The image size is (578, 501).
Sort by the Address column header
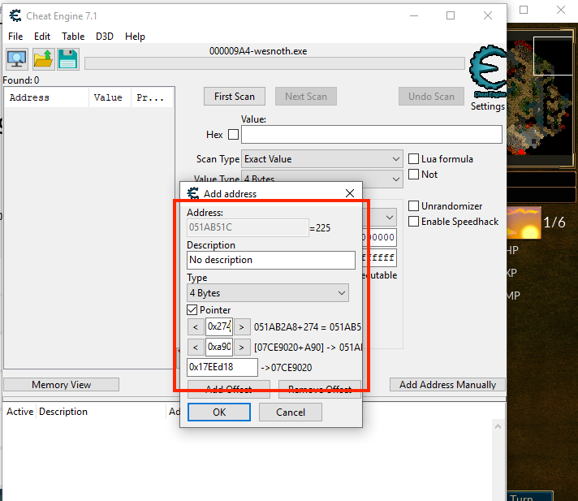[46, 97]
